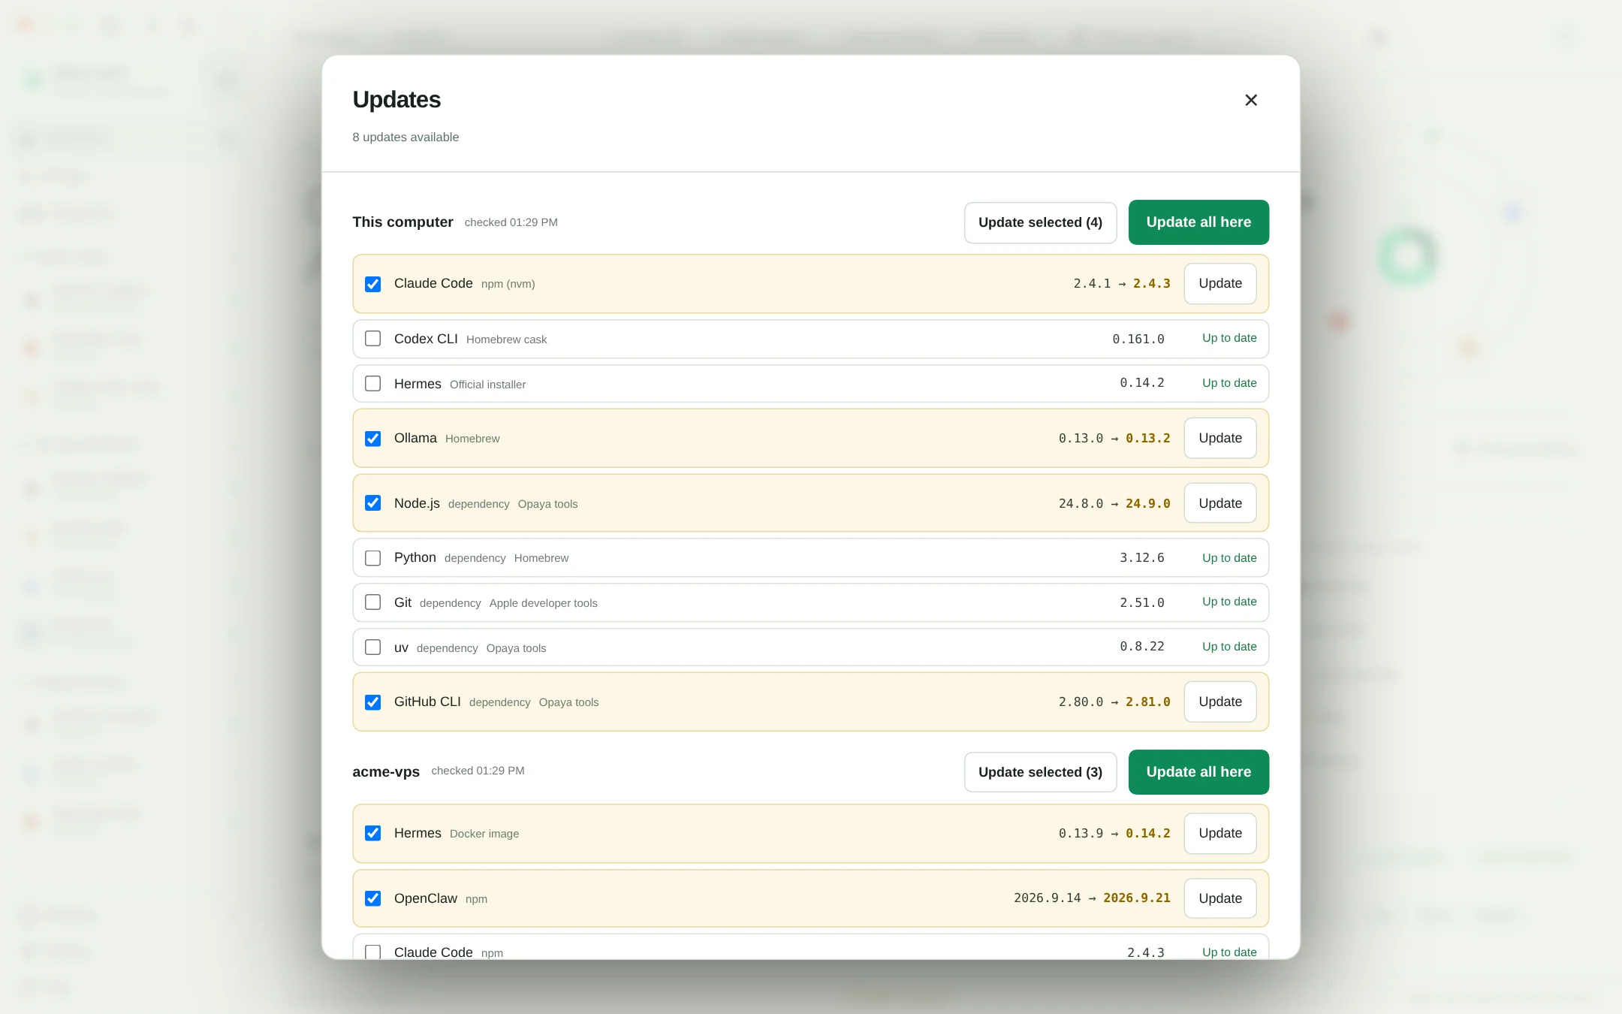Click the 'acme-vps' section heading
Screen dimensions: 1622x1014
coord(386,772)
